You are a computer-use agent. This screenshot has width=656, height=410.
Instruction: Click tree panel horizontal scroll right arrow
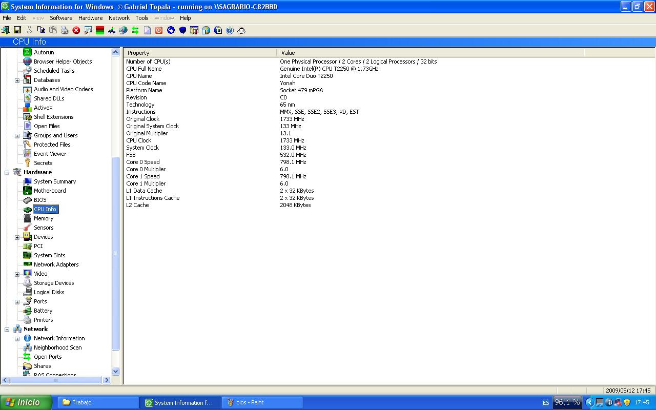point(107,380)
